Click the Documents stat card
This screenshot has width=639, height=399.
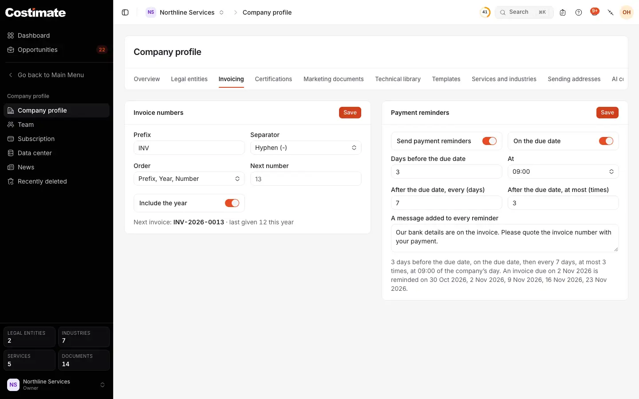coord(84,360)
